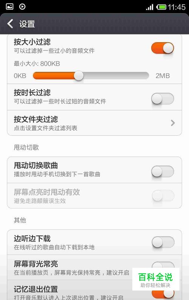
Task: Tap the 屏幕背光常亮 settings row
Action: point(94,267)
